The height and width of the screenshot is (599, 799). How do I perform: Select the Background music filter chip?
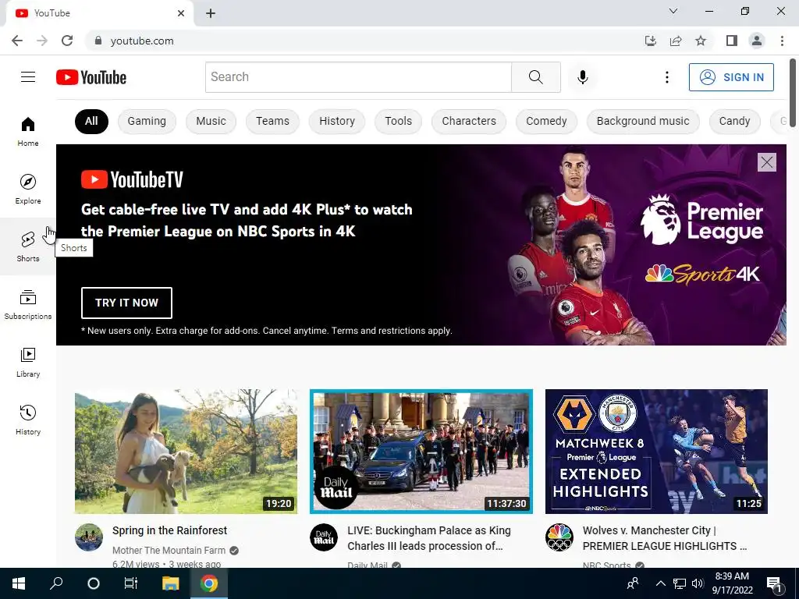point(643,121)
